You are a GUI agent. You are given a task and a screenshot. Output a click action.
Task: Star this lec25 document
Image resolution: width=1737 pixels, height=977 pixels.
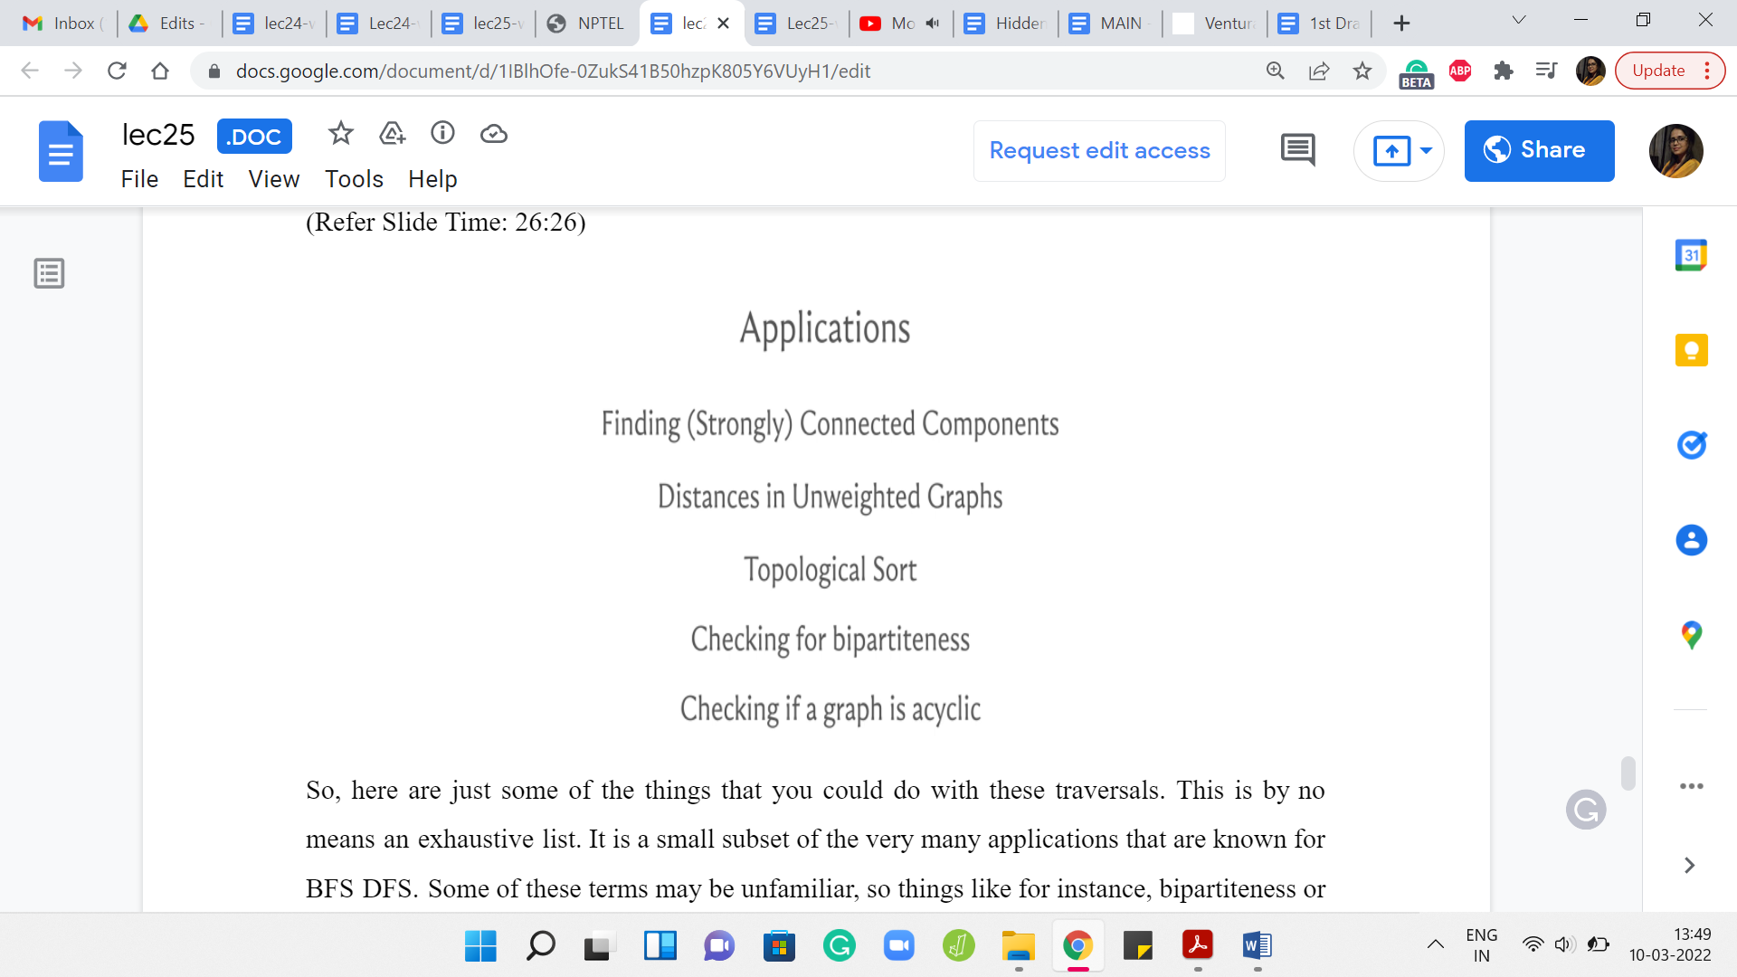[x=340, y=134]
